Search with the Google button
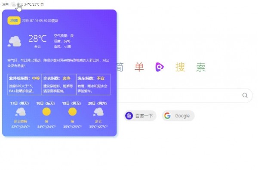 pos(178,116)
